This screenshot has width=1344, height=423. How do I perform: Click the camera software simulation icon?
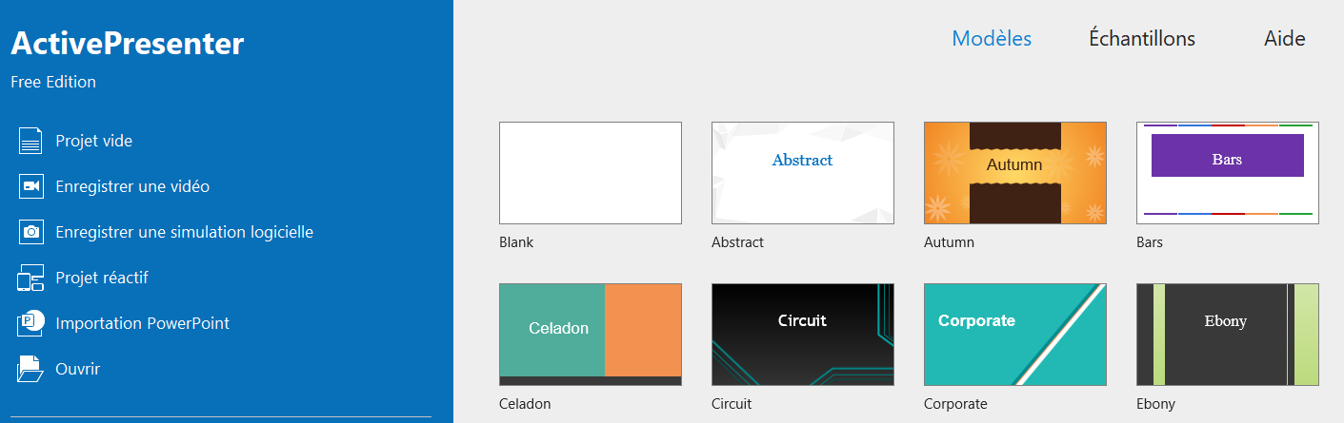coord(30,232)
